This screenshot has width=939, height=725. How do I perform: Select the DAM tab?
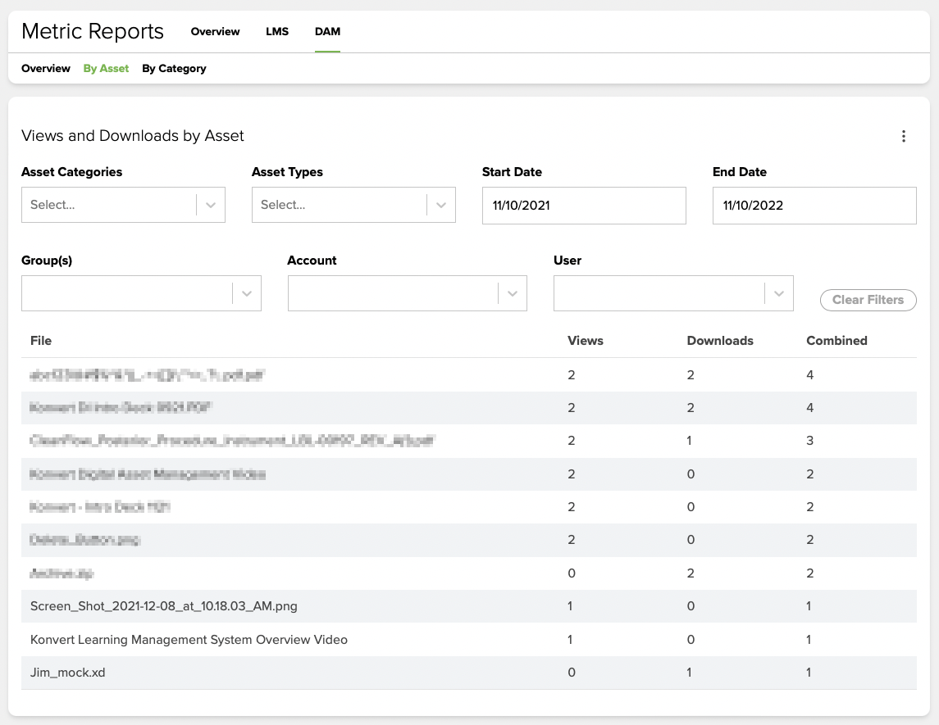(327, 32)
